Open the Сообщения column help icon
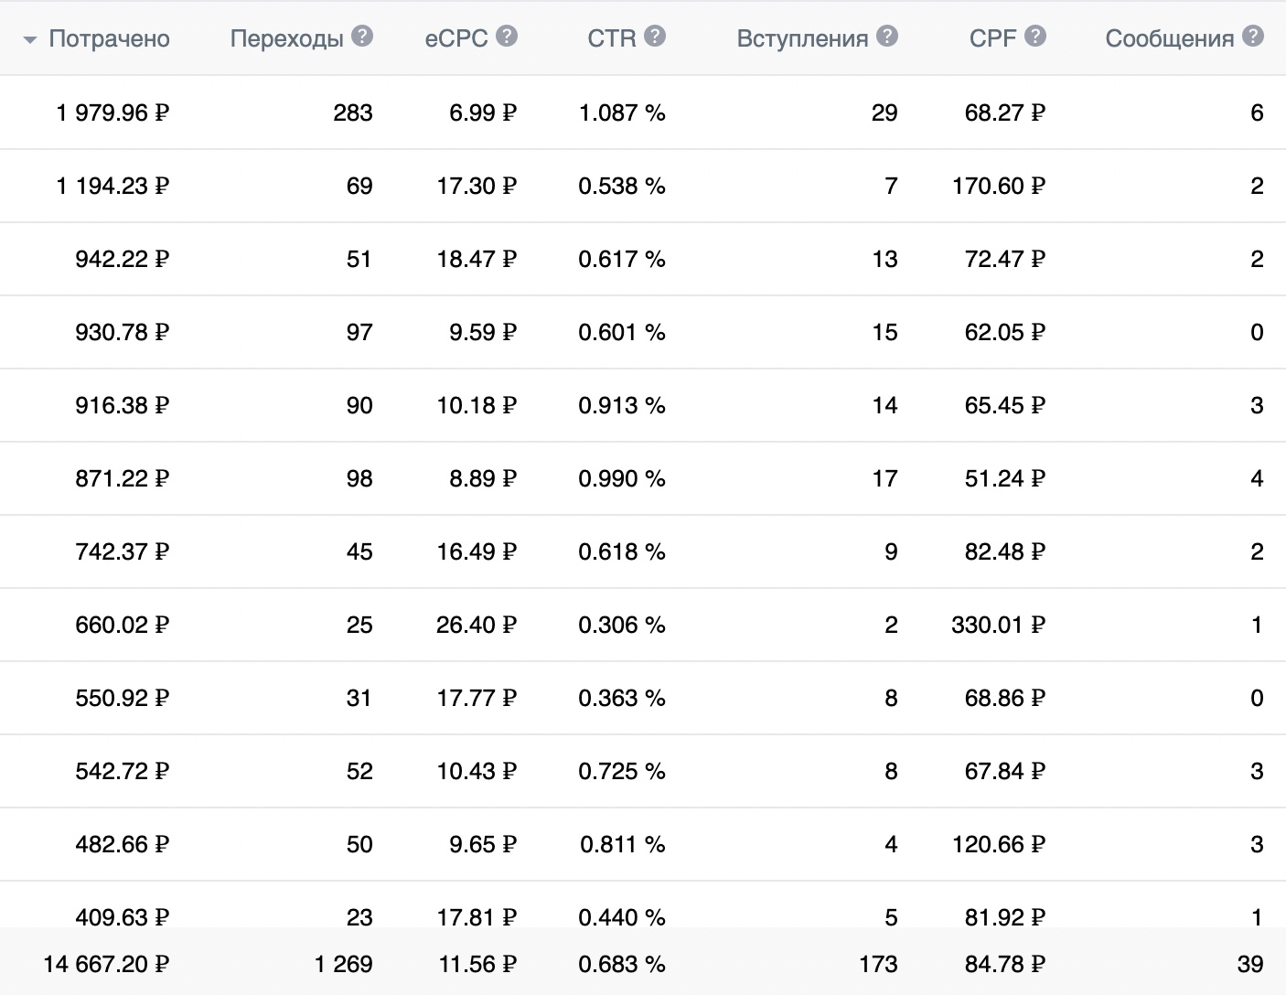This screenshot has width=1286, height=995. pyautogui.click(x=1253, y=37)
